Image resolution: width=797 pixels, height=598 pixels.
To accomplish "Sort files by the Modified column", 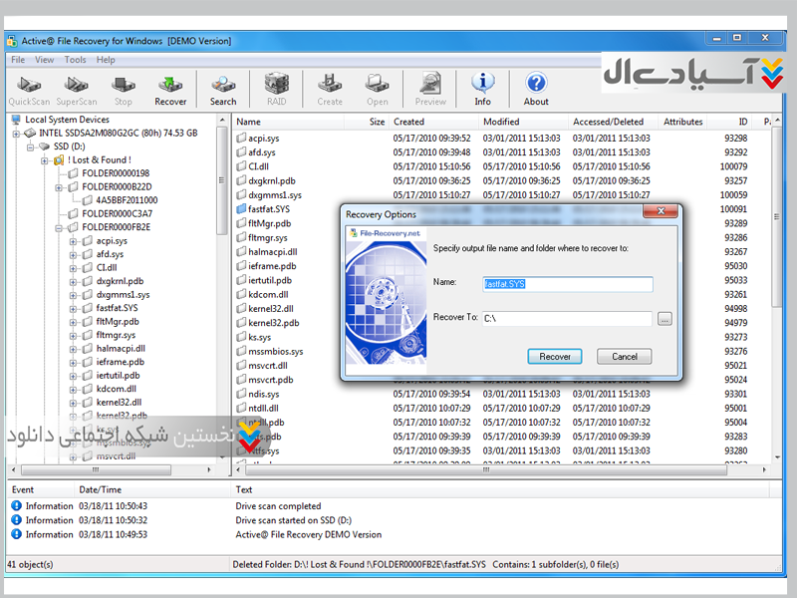I will 501,122.
